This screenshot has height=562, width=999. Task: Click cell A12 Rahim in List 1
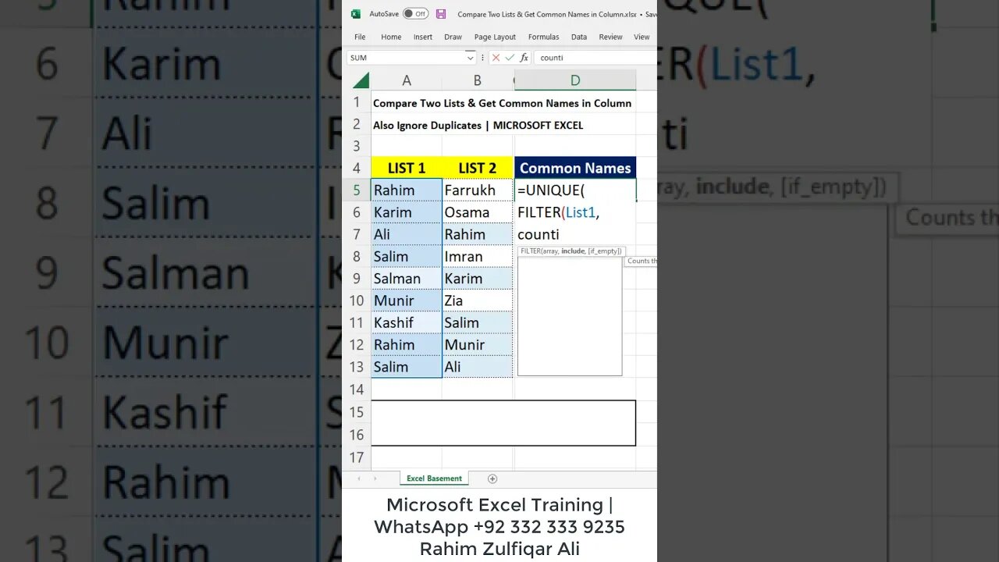pos(407,344)
